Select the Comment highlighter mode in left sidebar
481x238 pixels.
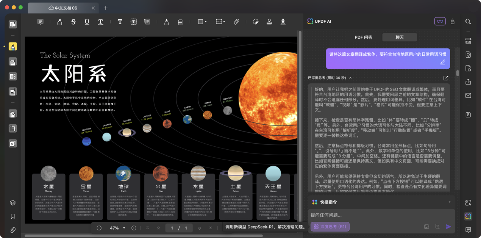point(12,47)
